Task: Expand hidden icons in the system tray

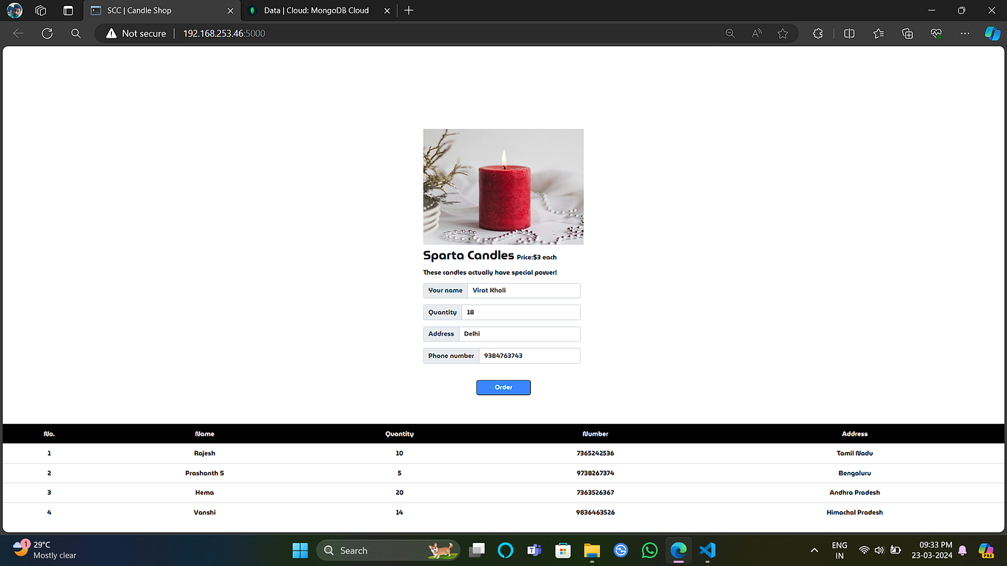Action: coord(814,550)
